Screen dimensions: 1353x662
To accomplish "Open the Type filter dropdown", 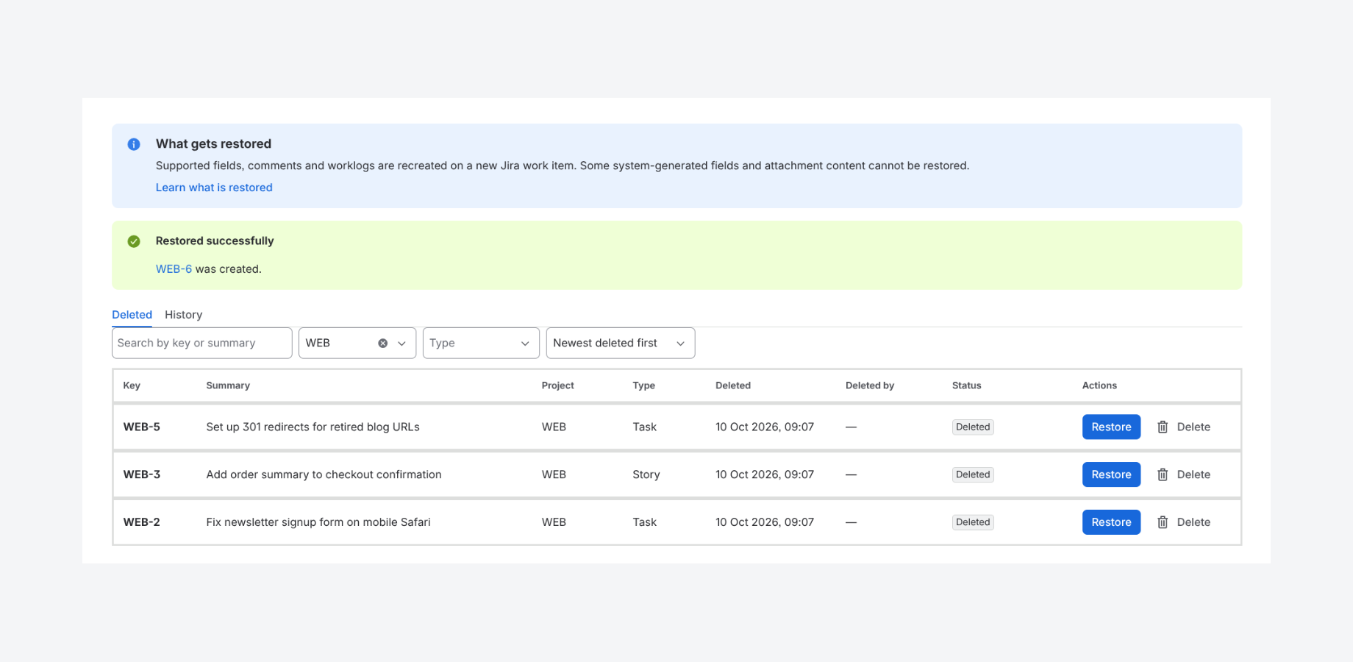I will (x=481, y=344).
